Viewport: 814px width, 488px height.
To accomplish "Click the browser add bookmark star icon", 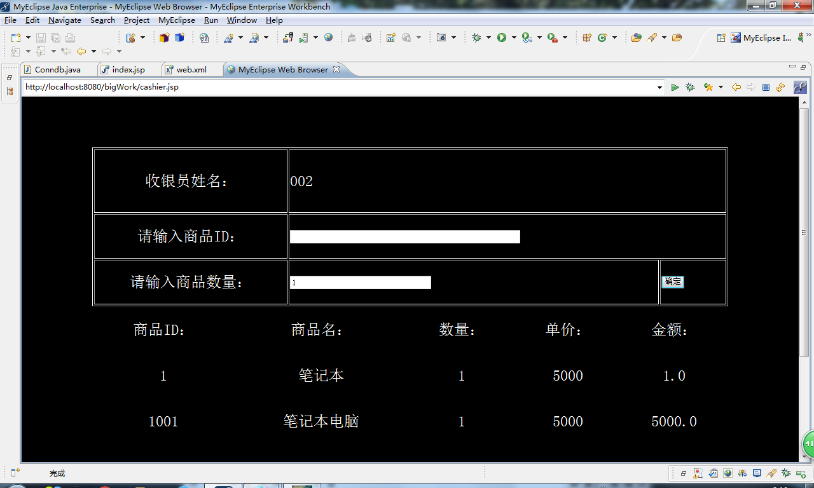I will point(708,88).
